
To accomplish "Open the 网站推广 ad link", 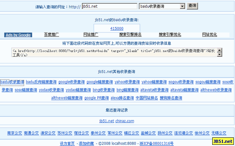I will tap(91, 34).
